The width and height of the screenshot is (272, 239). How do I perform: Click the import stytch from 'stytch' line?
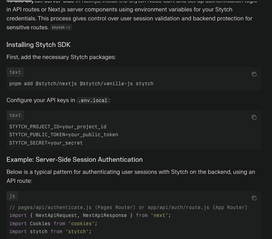(50, 231)
